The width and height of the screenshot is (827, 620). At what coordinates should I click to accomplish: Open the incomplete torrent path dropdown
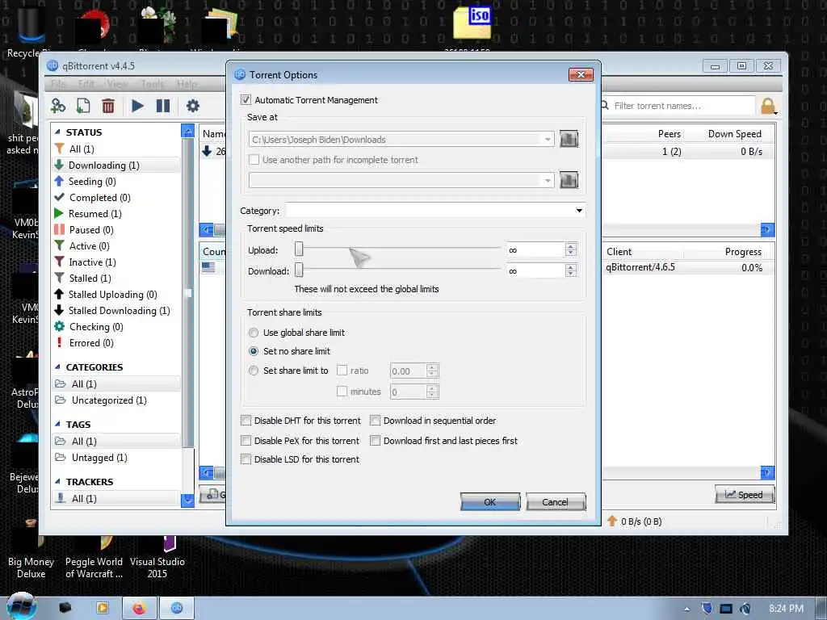tap(548, 181)
